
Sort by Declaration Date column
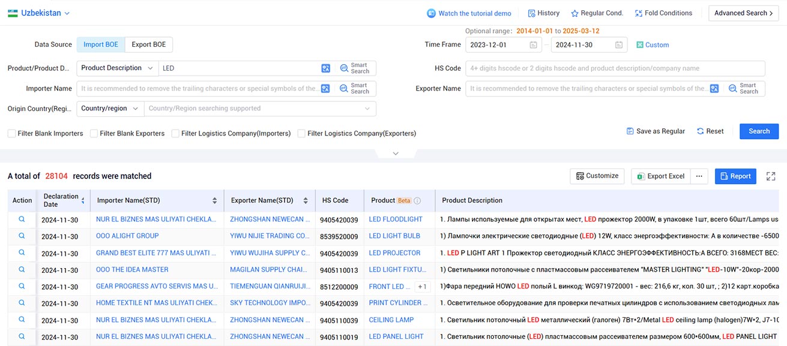(x=83, y=200)
